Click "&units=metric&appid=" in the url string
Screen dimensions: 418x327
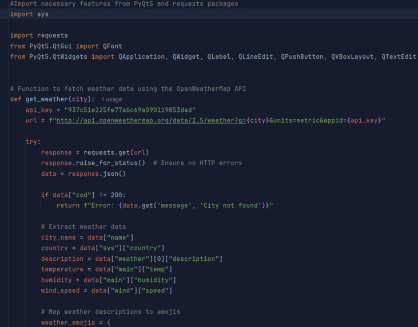click(x=308, y=120)
